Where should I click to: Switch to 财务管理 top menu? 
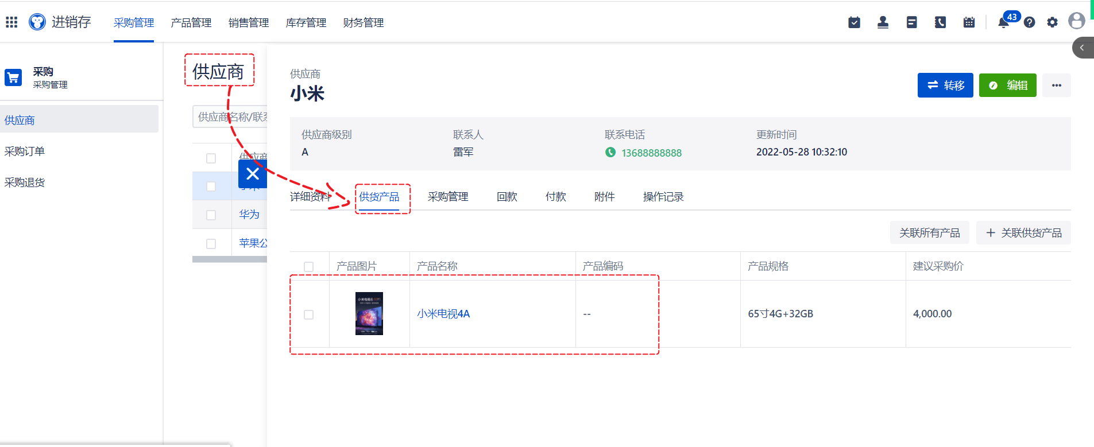(364, 22)
